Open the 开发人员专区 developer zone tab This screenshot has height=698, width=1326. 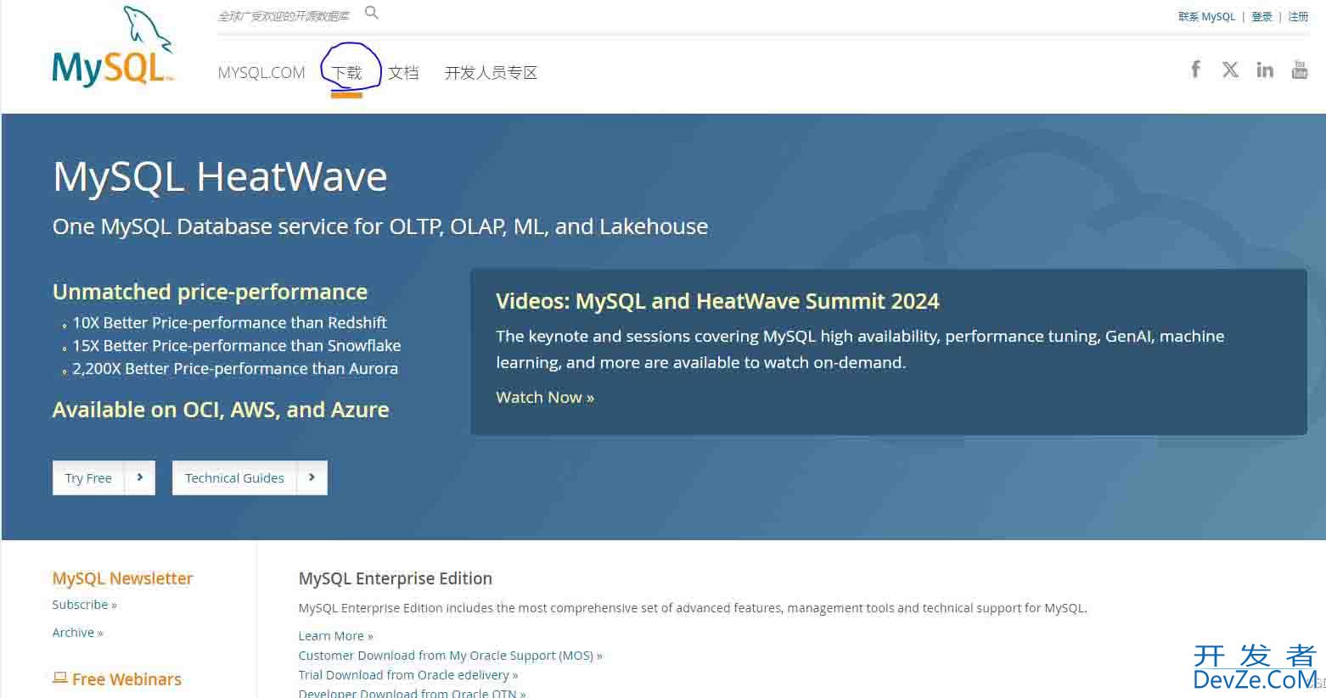point(491,73)
